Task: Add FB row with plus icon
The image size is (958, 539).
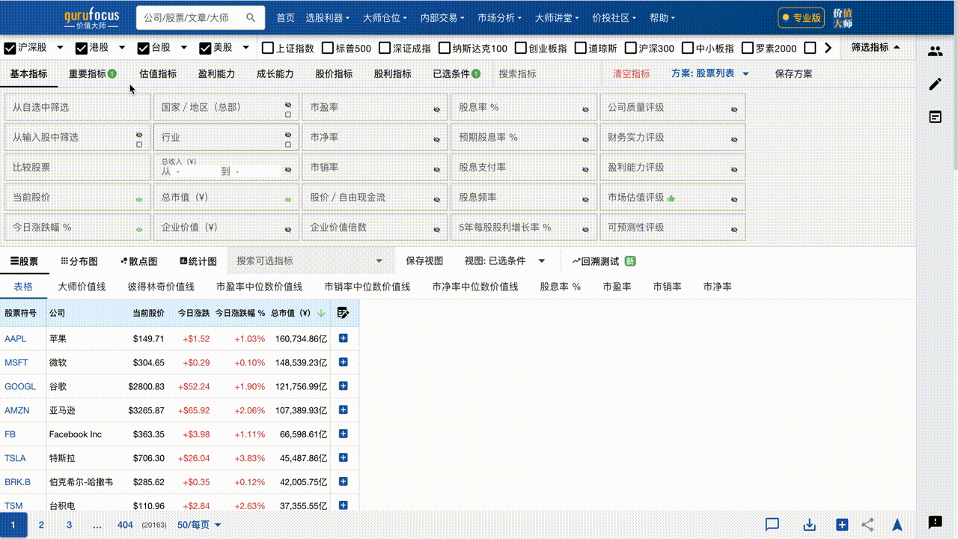Action: pos(344,434)
